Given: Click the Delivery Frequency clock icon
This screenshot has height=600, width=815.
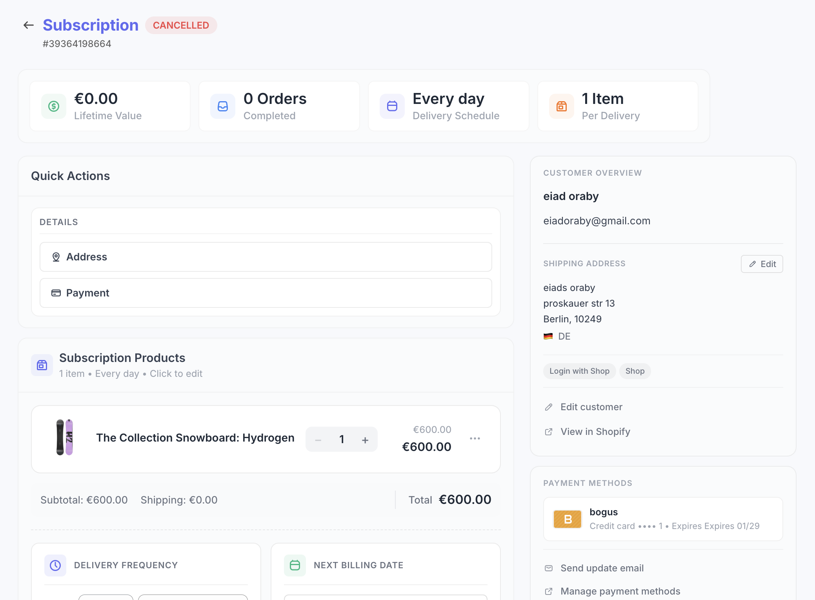Looking at the screenshot, I should click(55, 565).
